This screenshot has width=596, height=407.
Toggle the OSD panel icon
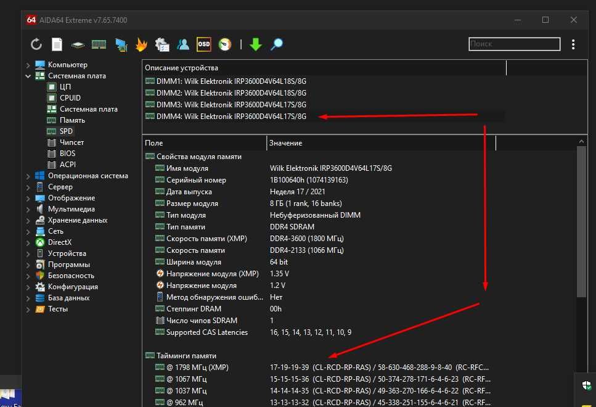click(204, 44)
